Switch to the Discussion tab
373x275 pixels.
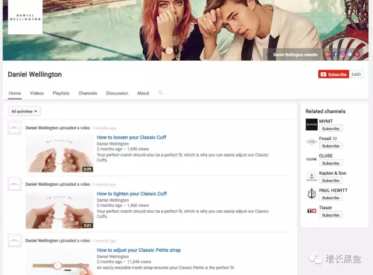[117, 93]
